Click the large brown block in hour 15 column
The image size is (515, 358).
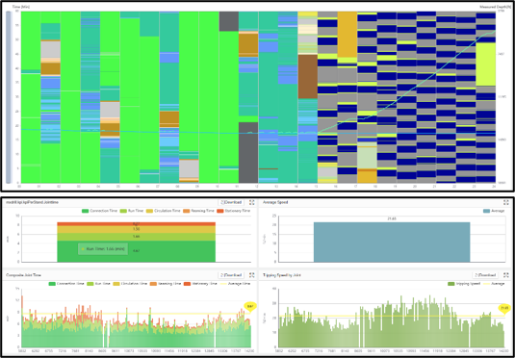308,77
